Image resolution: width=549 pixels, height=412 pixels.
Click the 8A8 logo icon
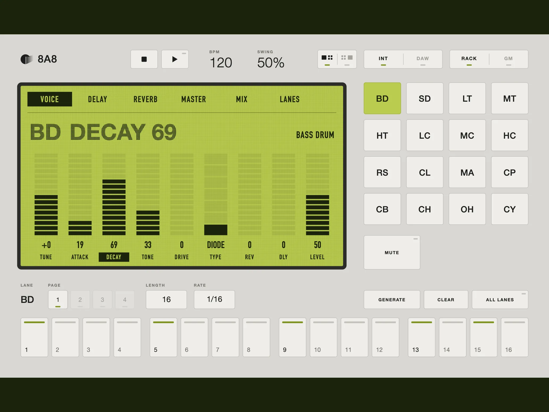pyautogui.click(x=27, y=59)
